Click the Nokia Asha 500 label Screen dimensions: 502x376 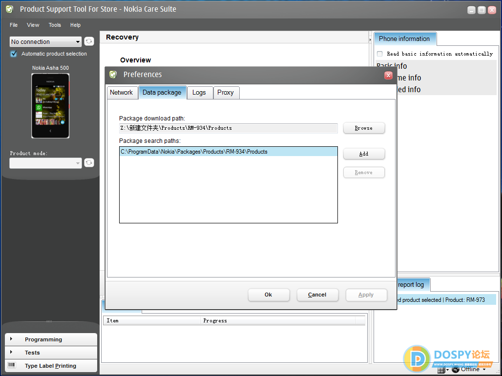coord(50,68)
